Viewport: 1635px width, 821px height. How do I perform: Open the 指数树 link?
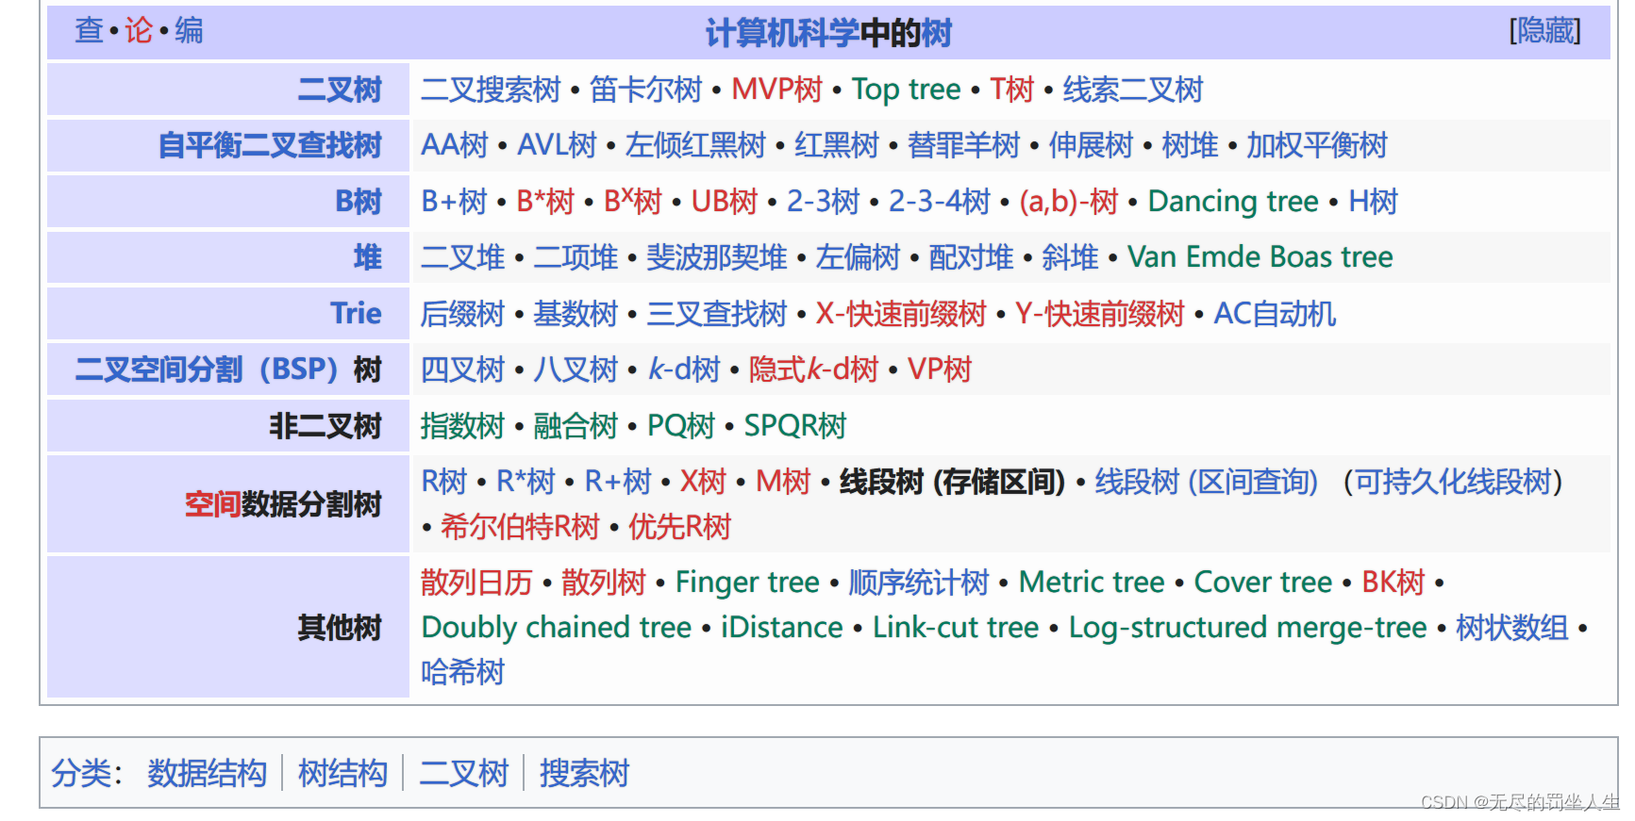pyautogui.click(x=463, y=425)
